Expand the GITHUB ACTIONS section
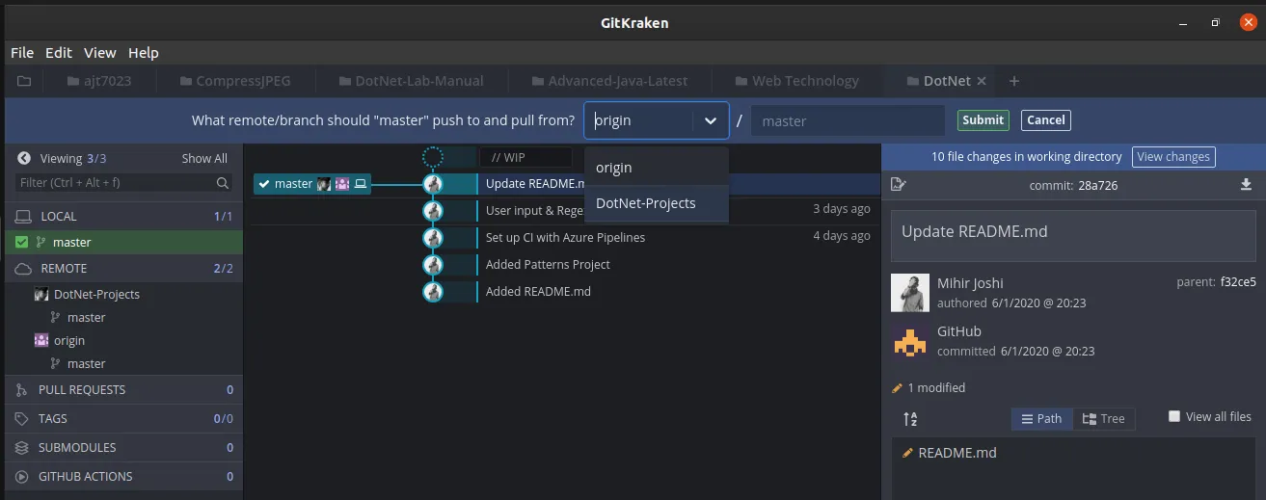Viewport: 1266px width, 500px height. [123, 477]
